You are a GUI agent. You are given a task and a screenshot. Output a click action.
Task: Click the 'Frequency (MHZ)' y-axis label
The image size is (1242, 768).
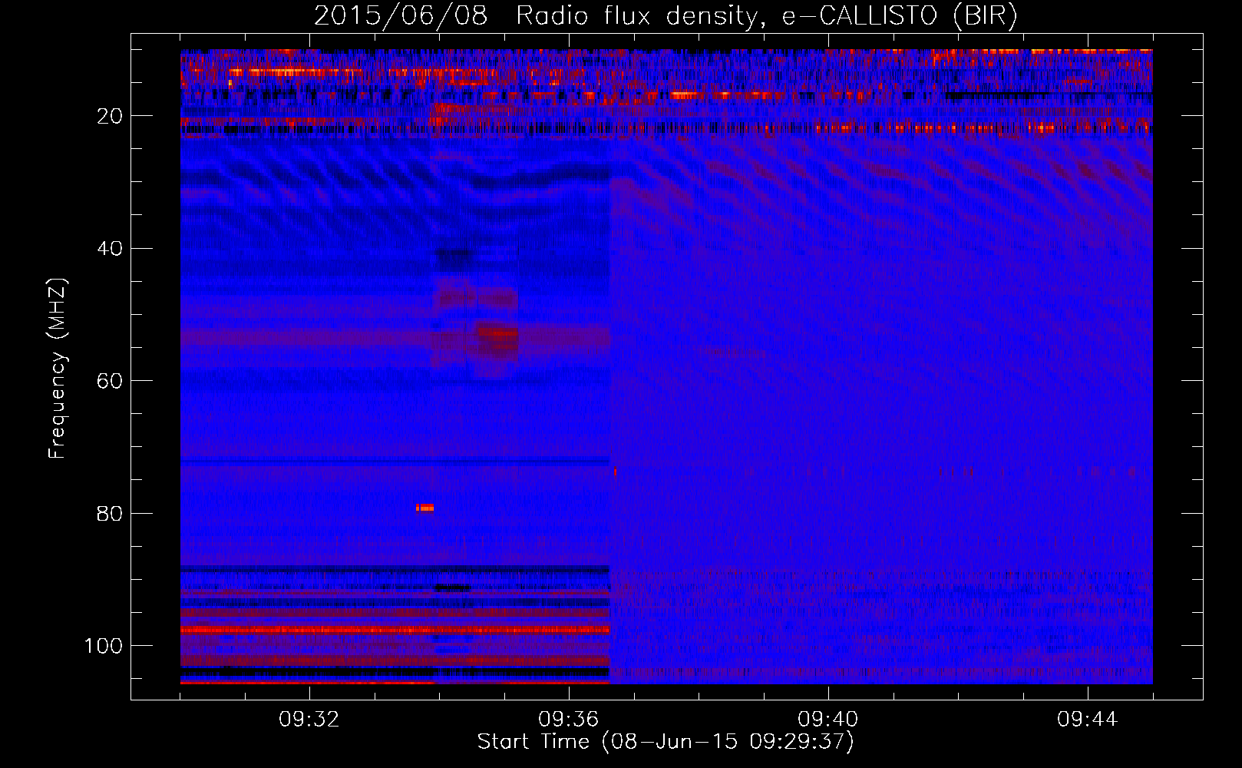point(58,369)
